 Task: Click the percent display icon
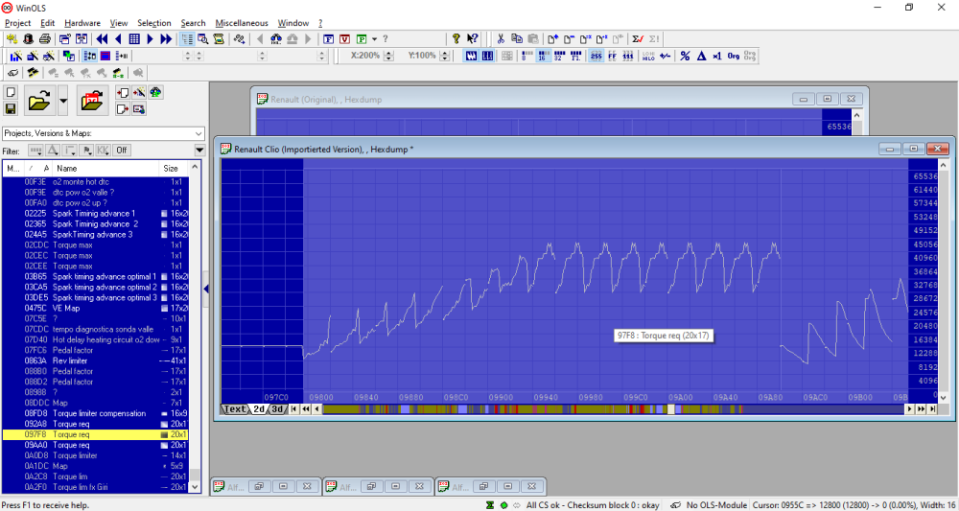(685, 56)
